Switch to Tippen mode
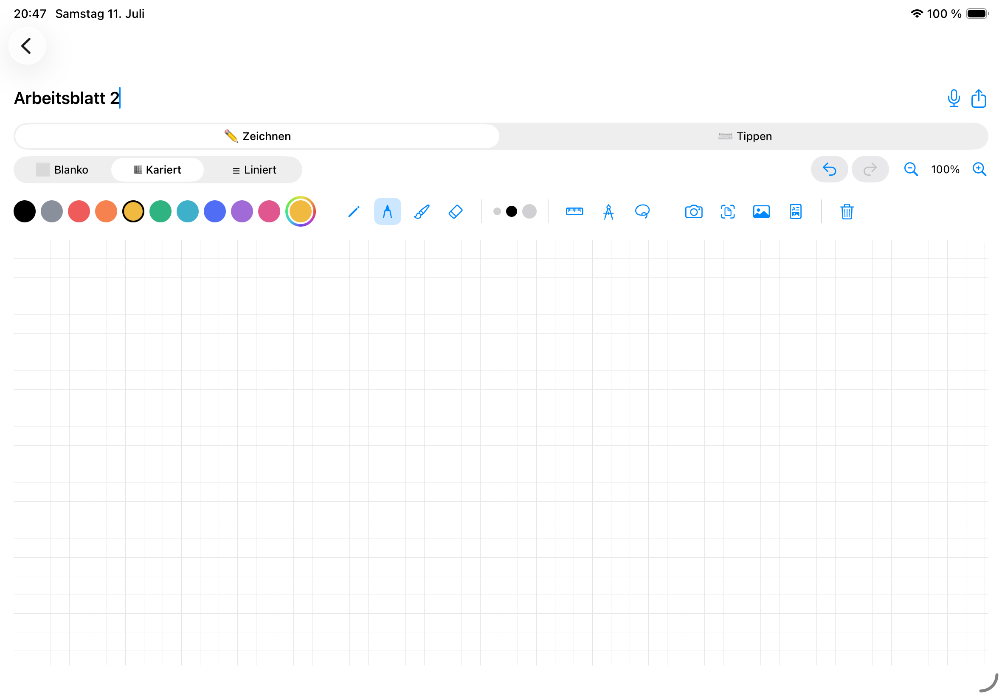This screenshot has width=1002, height=696. [x=744, y=136]
